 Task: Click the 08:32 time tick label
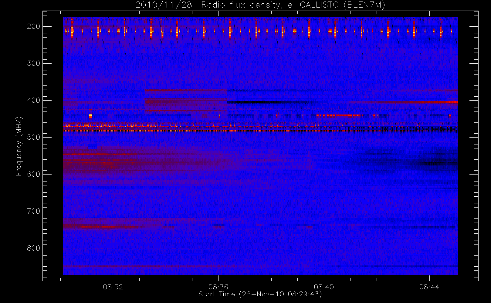coord(113,287)
